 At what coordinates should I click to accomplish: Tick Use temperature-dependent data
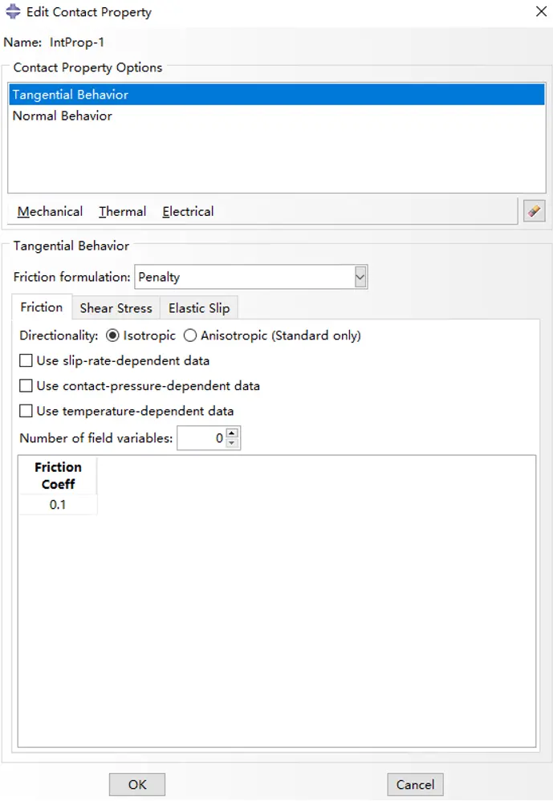(x=26, y=411)
